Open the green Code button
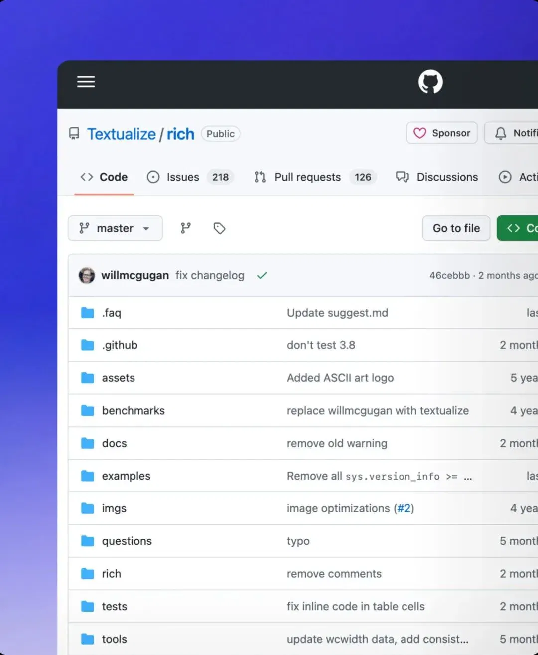Image resolution: width=538 pixels, height=655 pixels. tap(518, 228)
